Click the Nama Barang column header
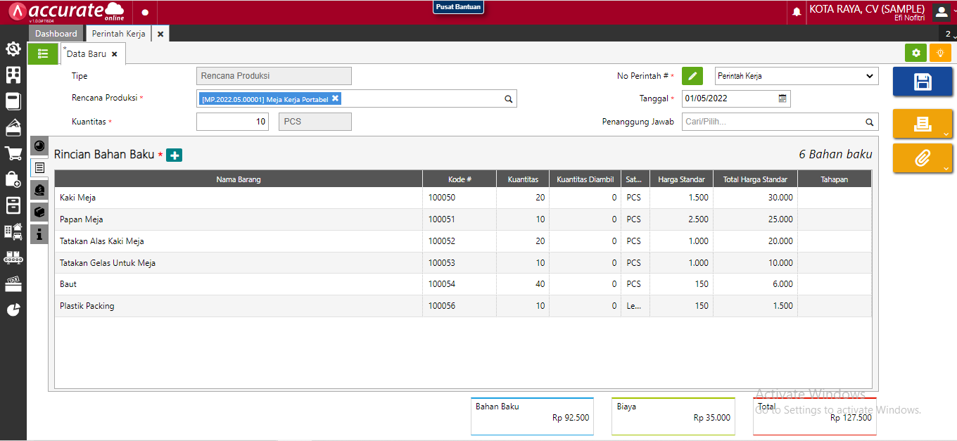957x441 pixels. tap(239, 179)
